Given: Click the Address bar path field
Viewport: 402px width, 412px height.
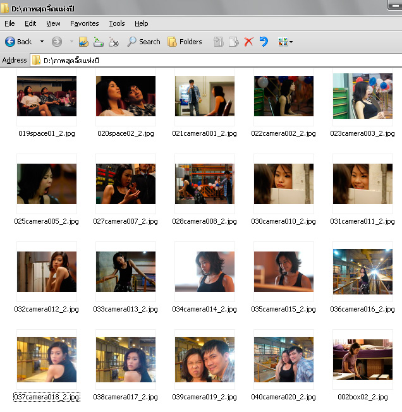Looking at the screenshot, I should [x=216, y=61].
